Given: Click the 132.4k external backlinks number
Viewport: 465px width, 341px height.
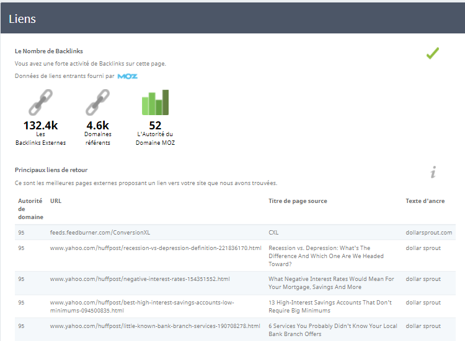Looking at the screenshot, I should [40, 126].
